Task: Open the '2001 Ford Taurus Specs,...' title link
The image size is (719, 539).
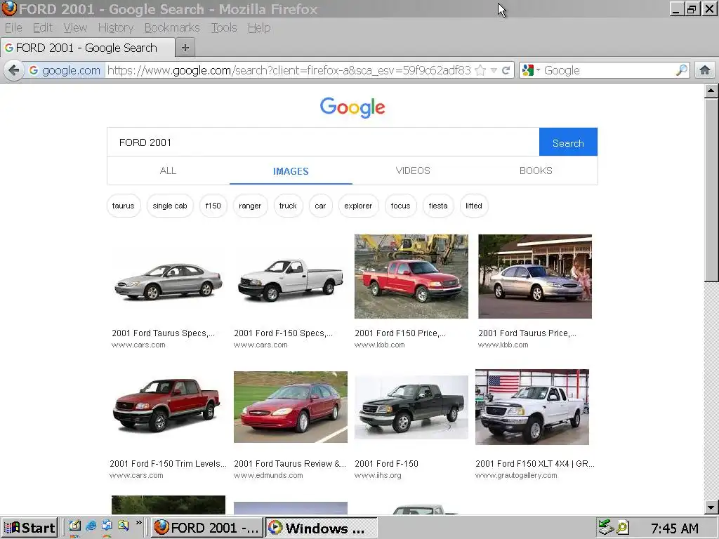Action: point(163,333)
